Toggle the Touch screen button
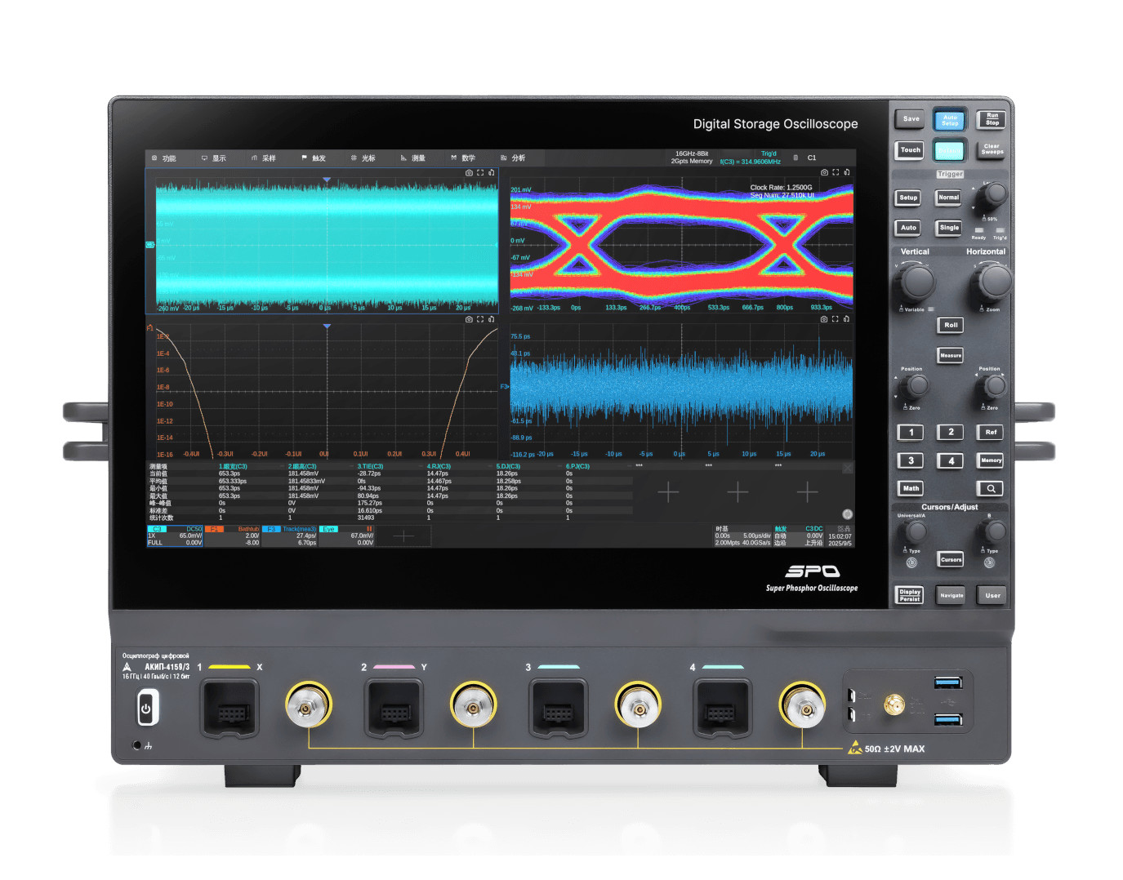1123x880 pixels. 910,150
